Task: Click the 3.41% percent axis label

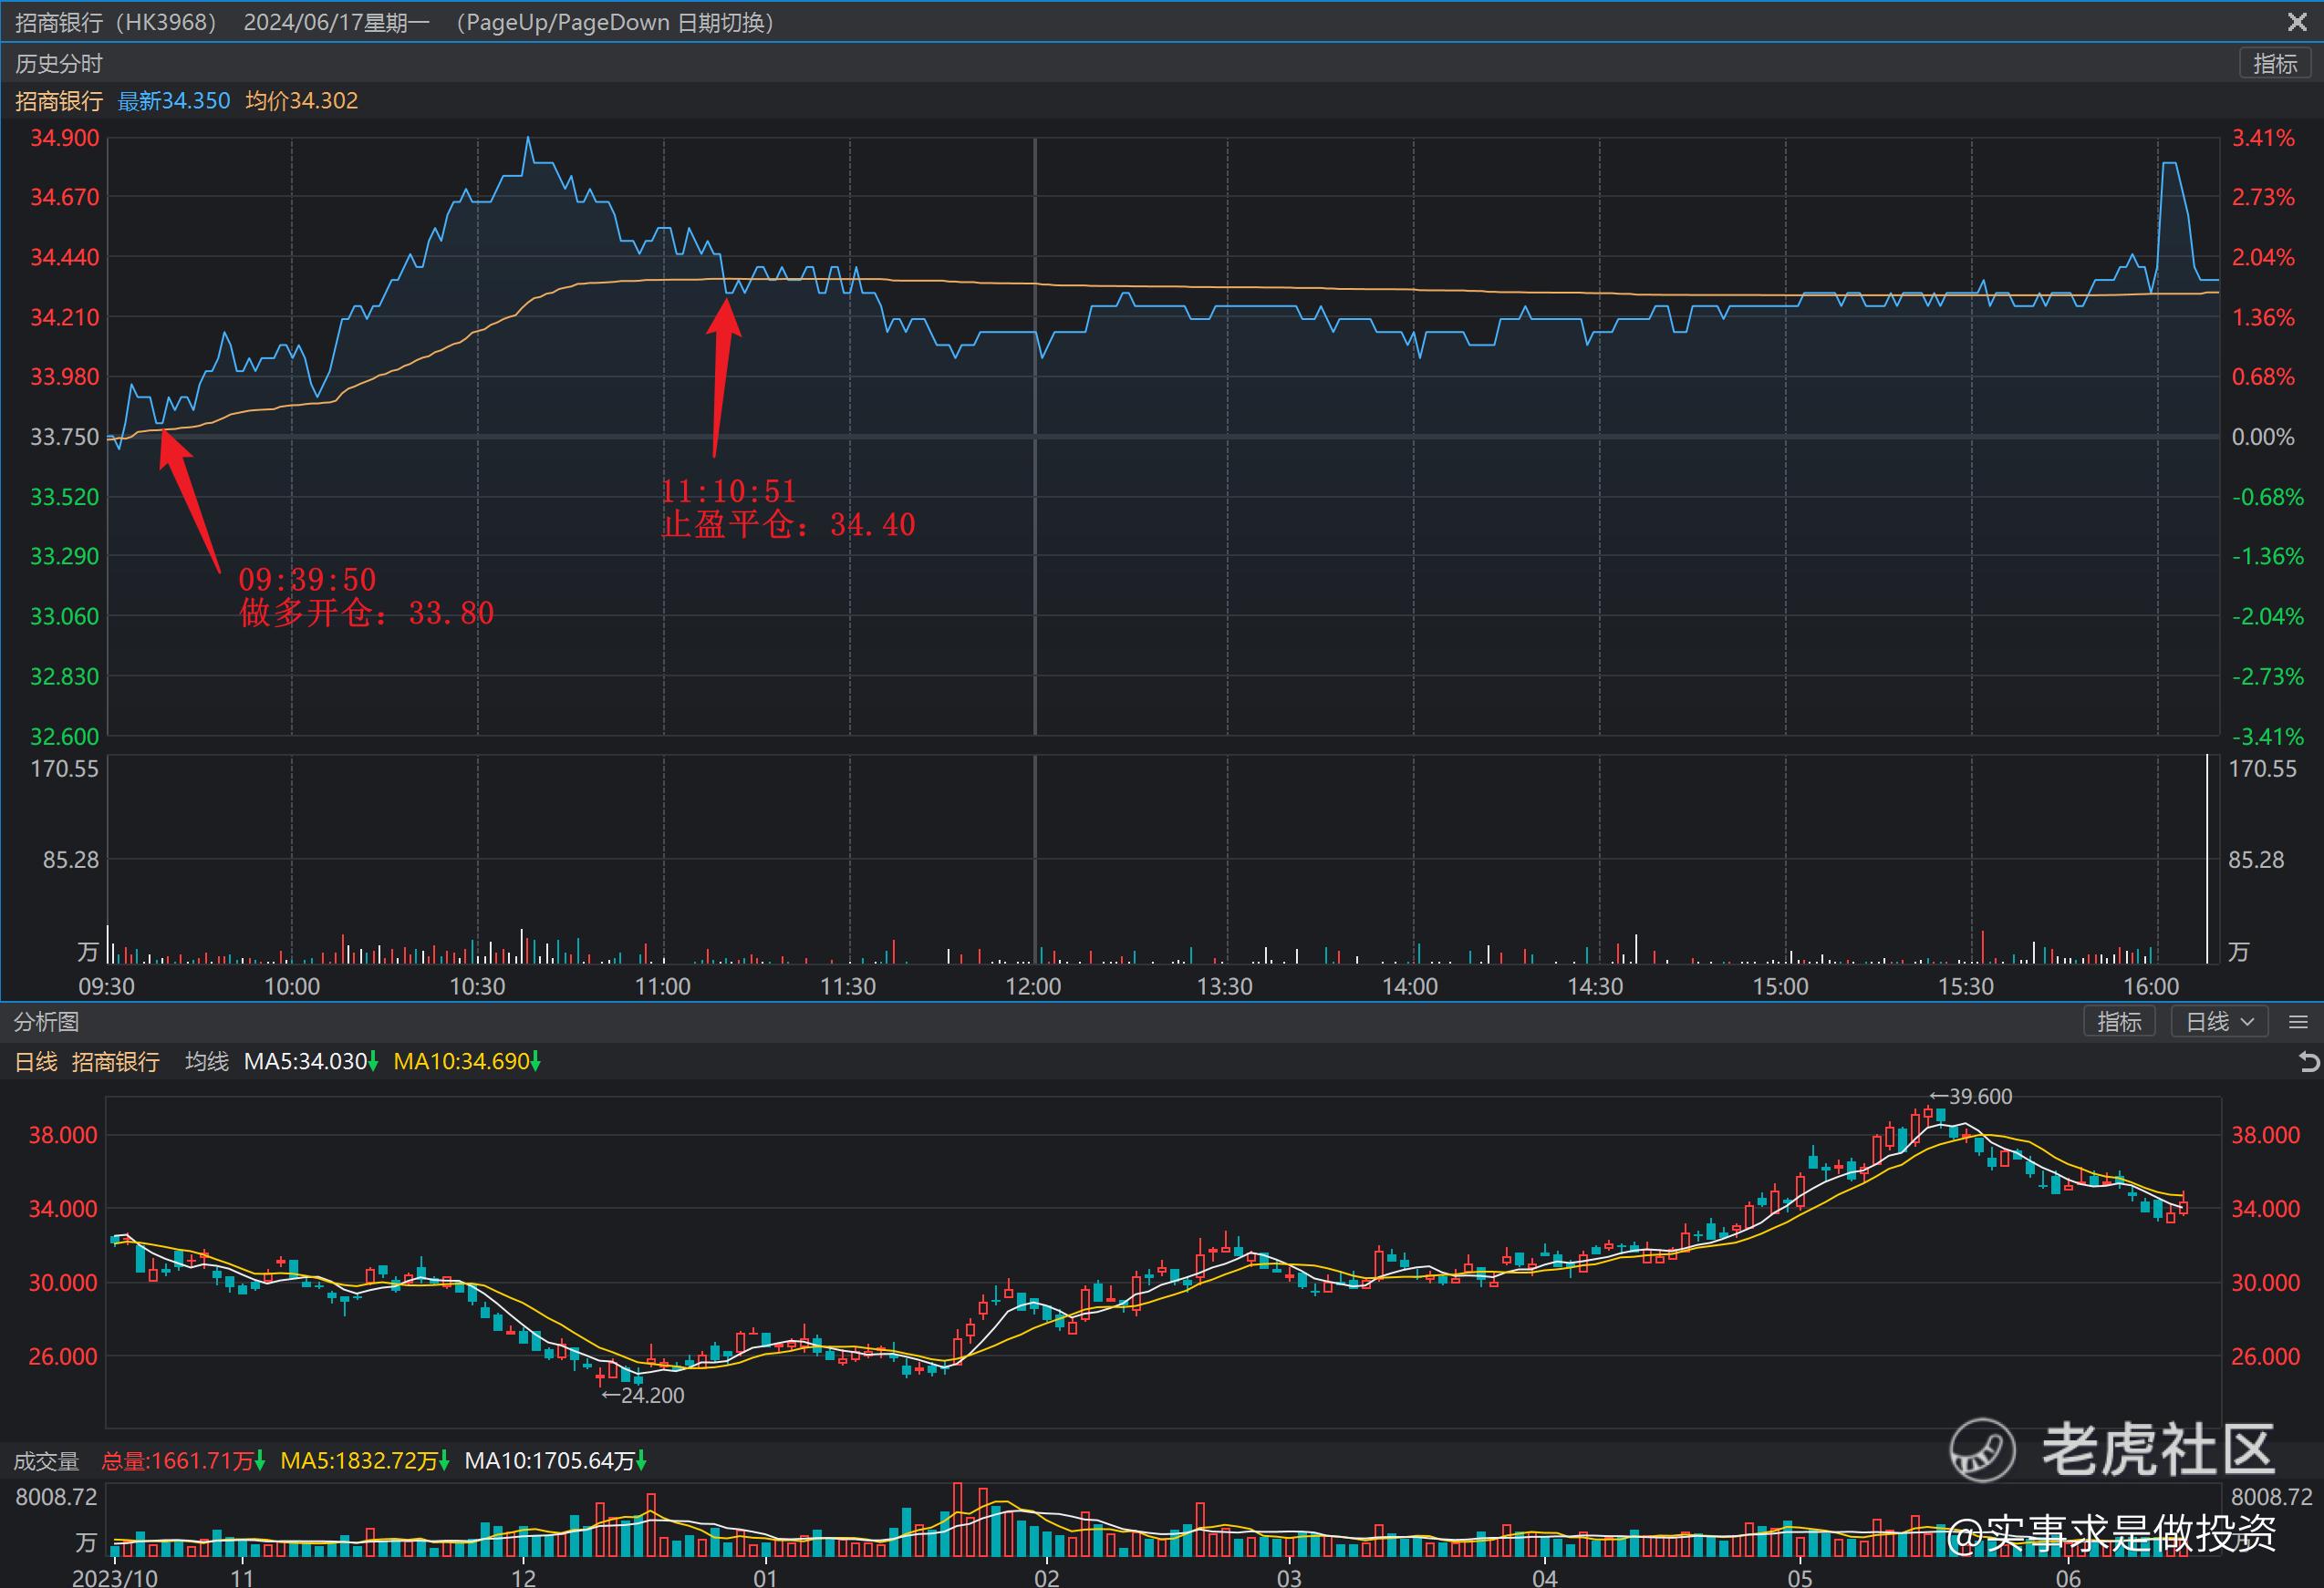Action: coord(2264,138)
